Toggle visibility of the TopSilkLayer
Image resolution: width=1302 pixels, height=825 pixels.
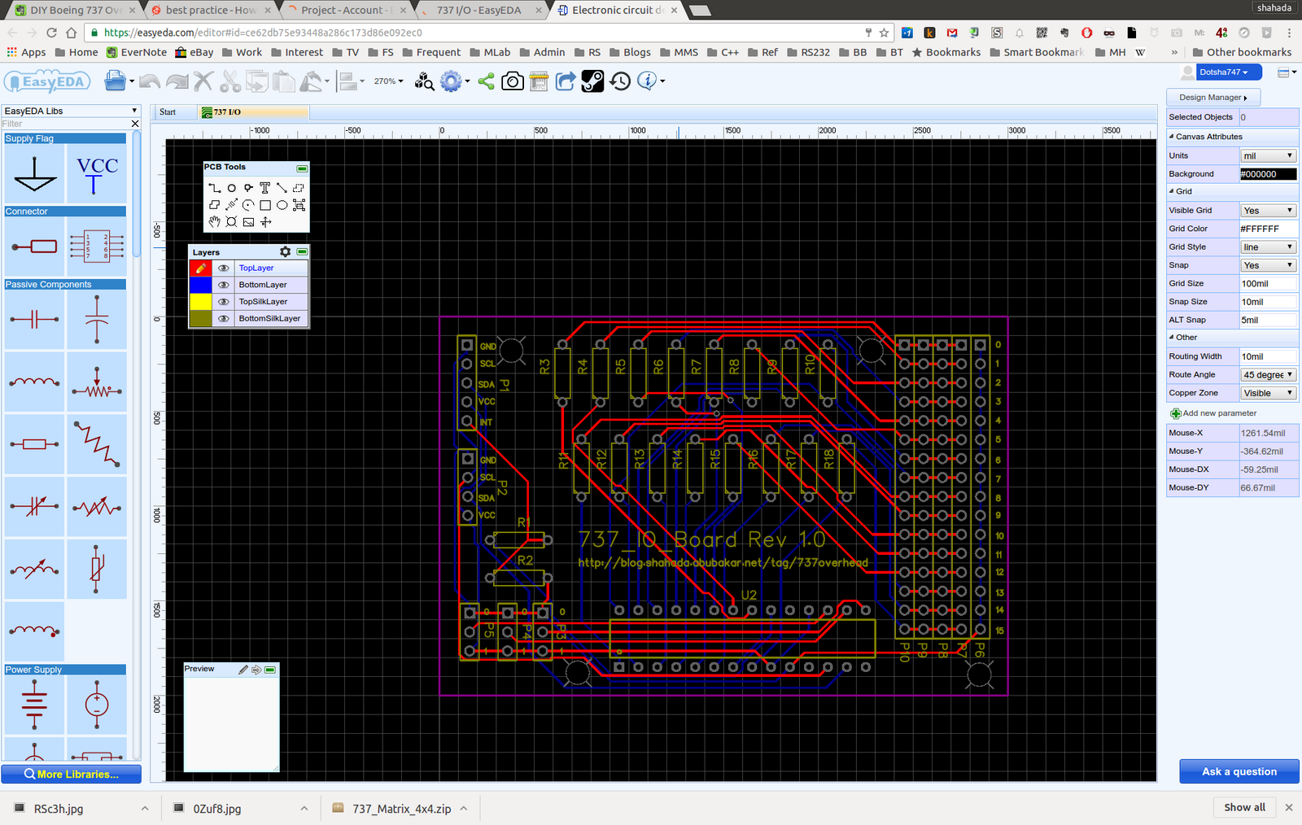click(223, 302)
